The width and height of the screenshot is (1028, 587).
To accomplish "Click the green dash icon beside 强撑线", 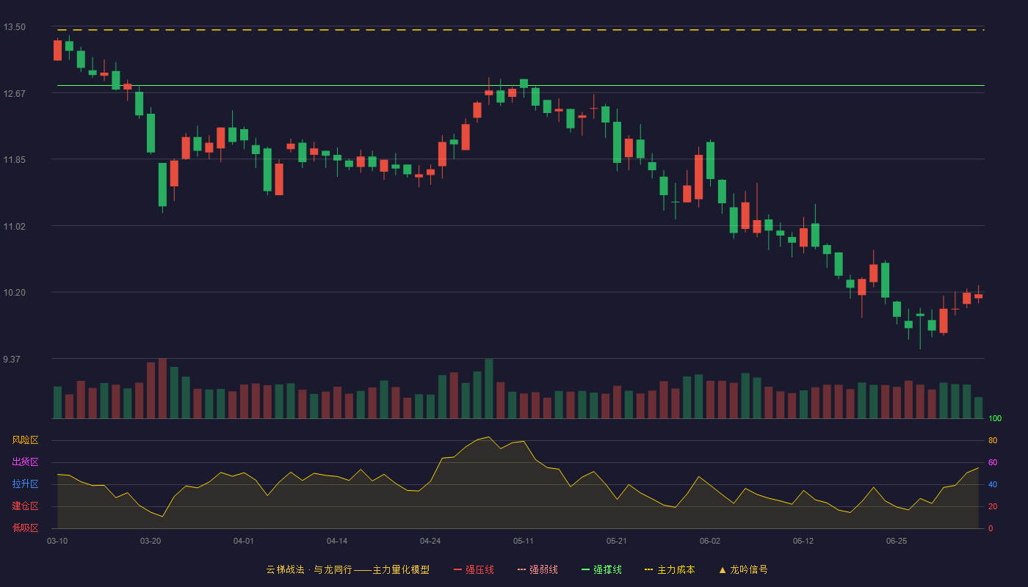I will pos(585,569).
